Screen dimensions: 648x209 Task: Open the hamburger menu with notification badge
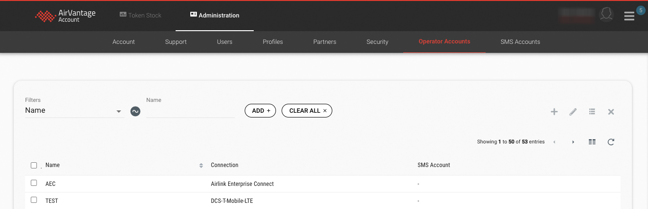629,17
